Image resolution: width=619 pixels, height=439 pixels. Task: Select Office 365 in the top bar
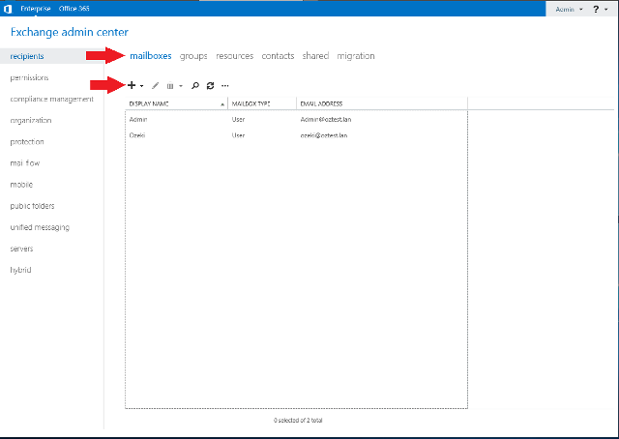tap(74, 9)
